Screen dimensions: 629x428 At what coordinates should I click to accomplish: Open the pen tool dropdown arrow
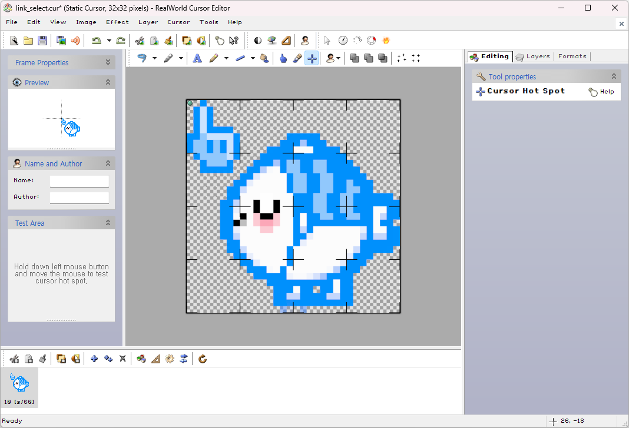[181, 58]
